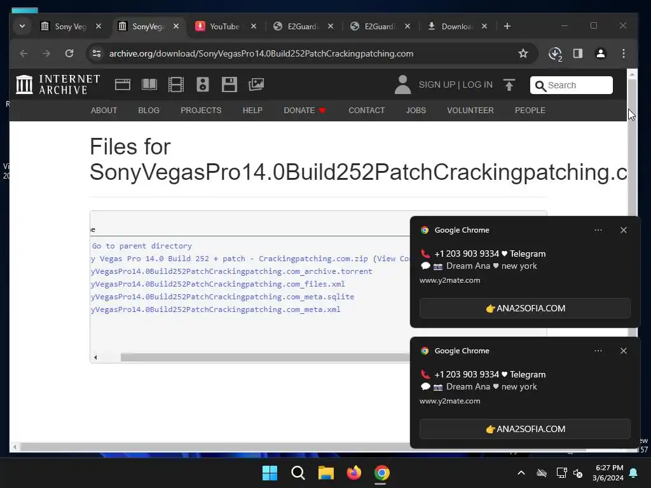Close the upper Google Chrome notification

click(x=623, y=230)
